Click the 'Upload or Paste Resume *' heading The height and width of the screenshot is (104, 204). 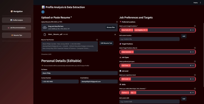click(56, 17)
